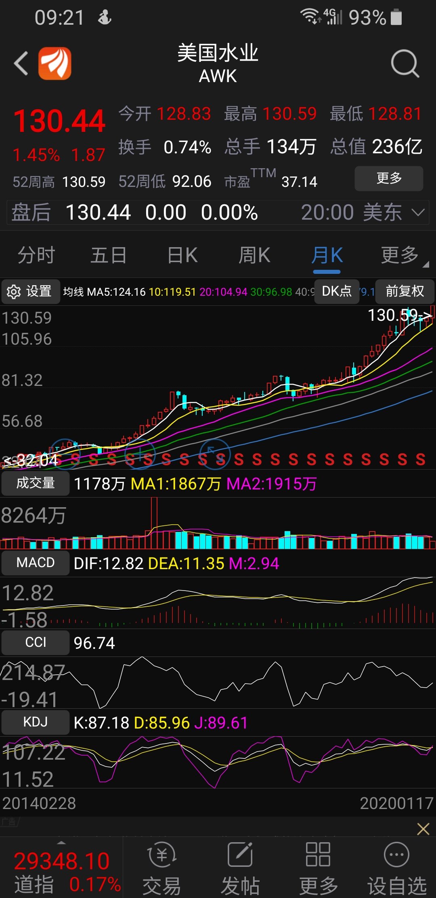Open the stock search magnifier

[405, 64]
